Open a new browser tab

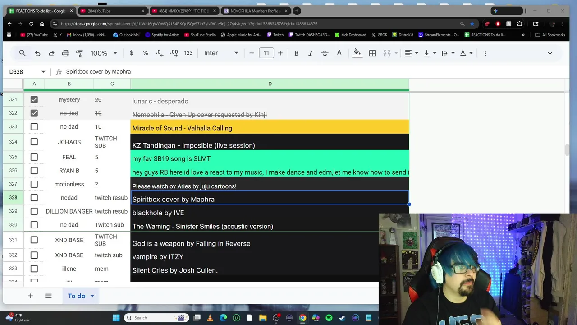(297, 11)
